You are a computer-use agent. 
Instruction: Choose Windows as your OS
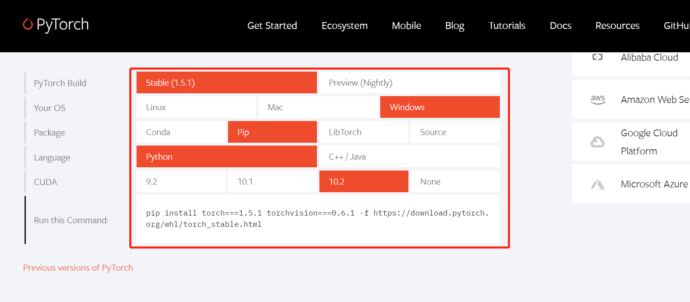click(x=440, y=107)
